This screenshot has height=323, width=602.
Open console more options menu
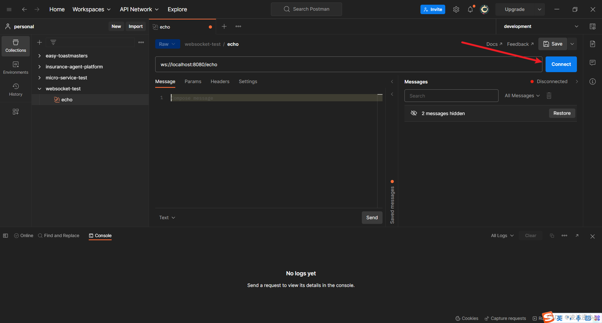tap(564, 236)
